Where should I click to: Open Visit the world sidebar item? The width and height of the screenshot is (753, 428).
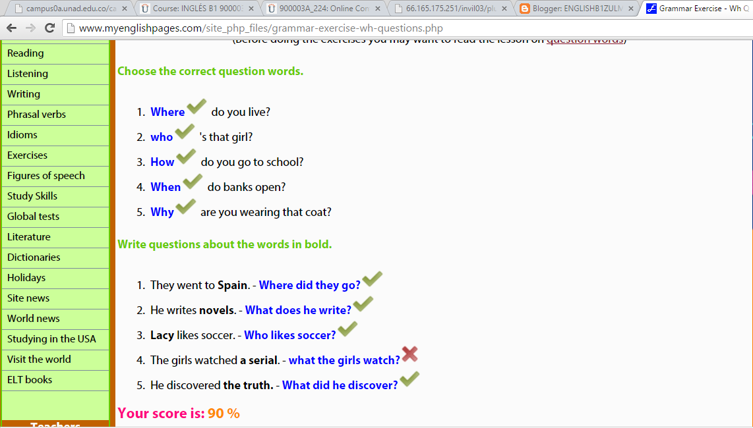point(55,360)
